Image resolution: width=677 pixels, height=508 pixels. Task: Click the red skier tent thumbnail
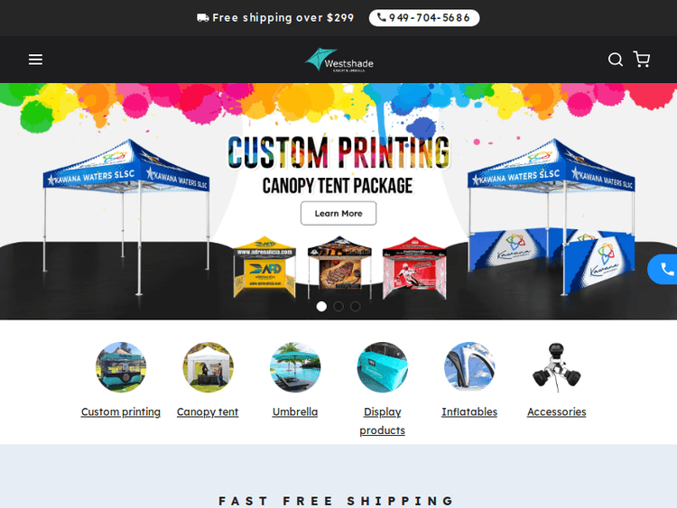tap(414, 268)
